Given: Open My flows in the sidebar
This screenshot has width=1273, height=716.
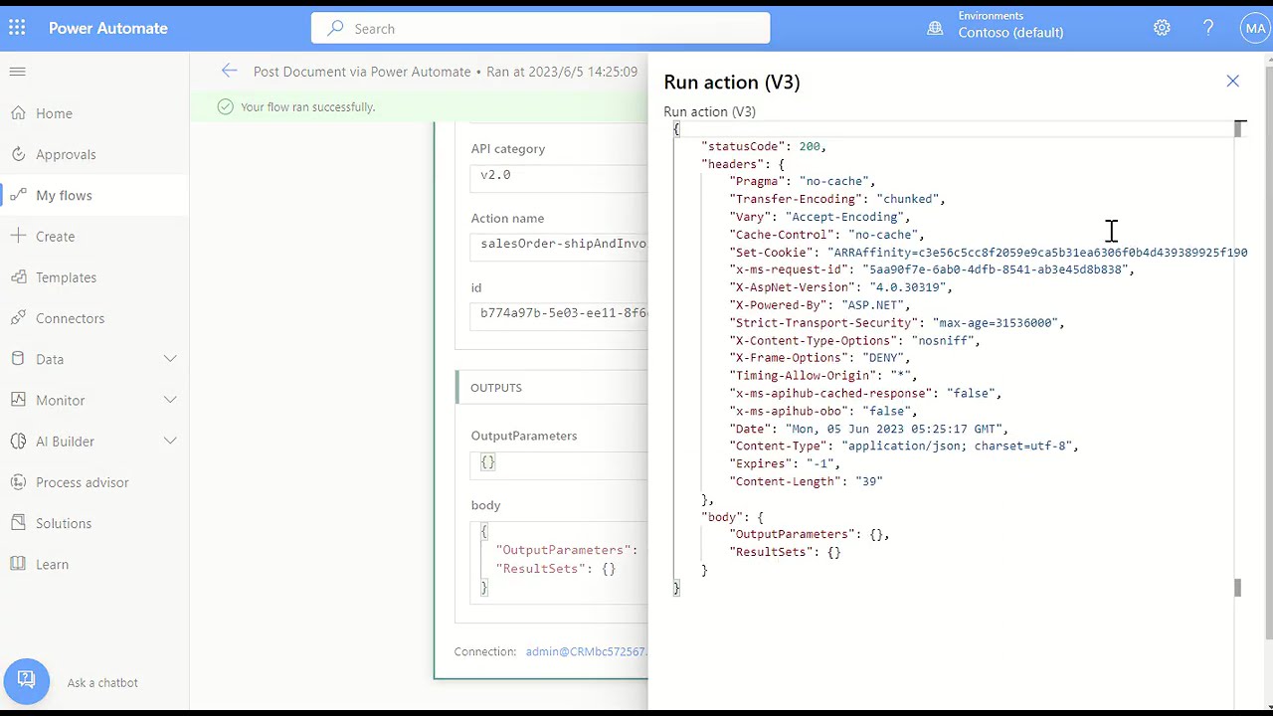Looking at the screenshot, I should point(64,195).
